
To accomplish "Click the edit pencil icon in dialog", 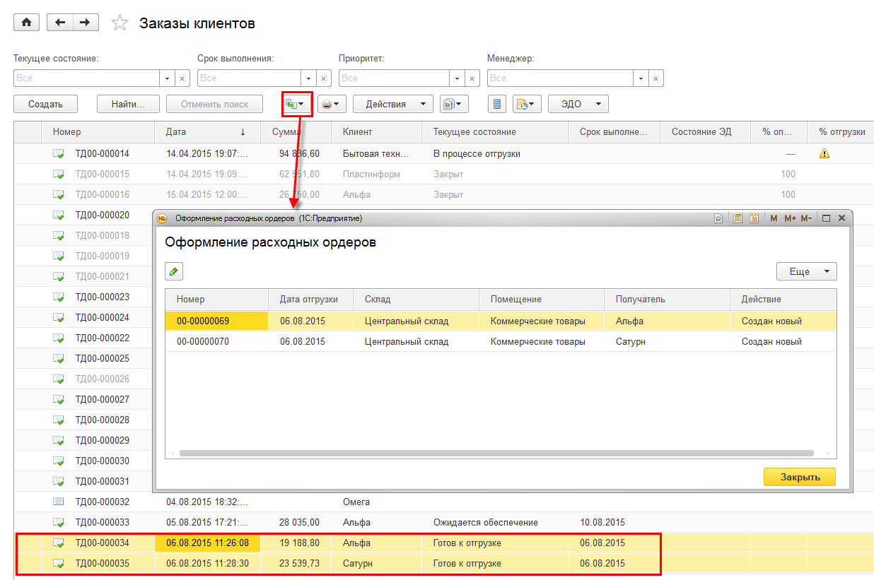I will pyautogui.click(x=174, y=271).
